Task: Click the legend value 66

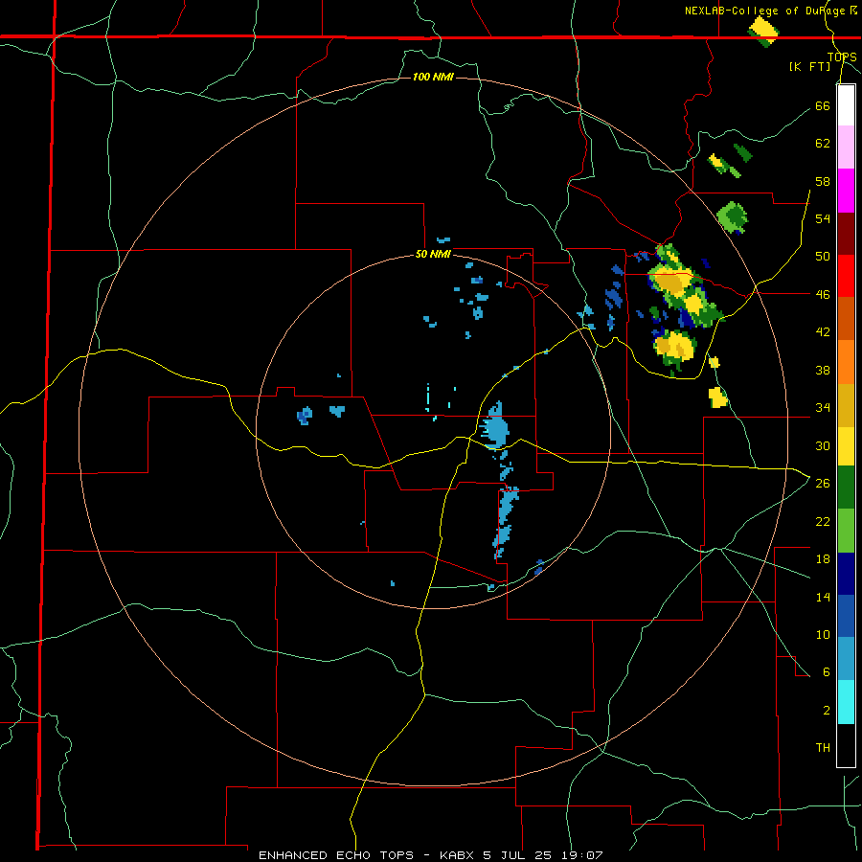Action: [823, 105]
